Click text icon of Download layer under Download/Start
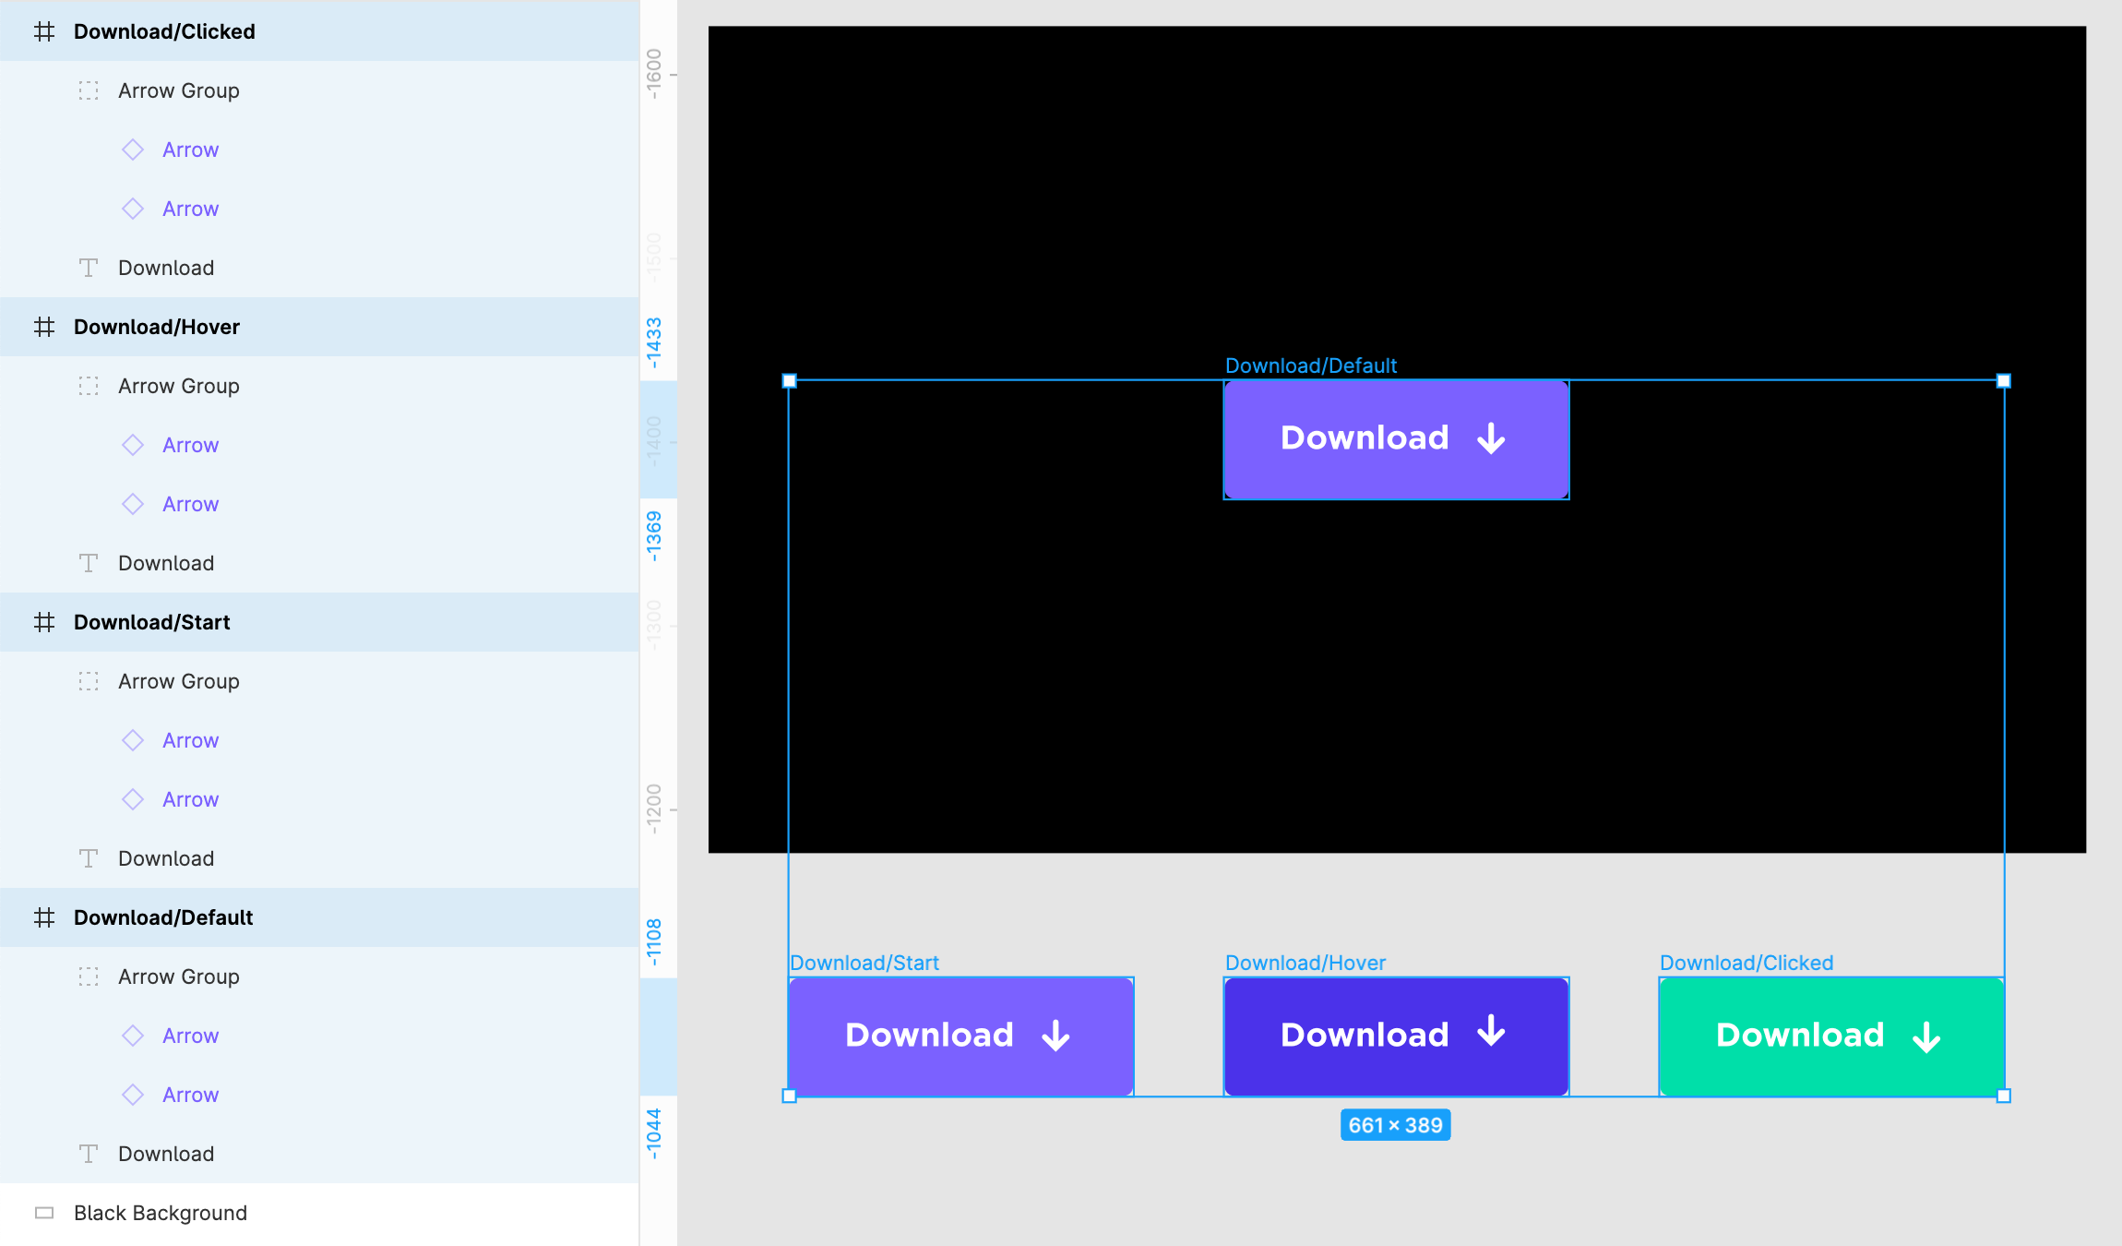The width and height of the screenshot is (2122, 1246). 89,858
